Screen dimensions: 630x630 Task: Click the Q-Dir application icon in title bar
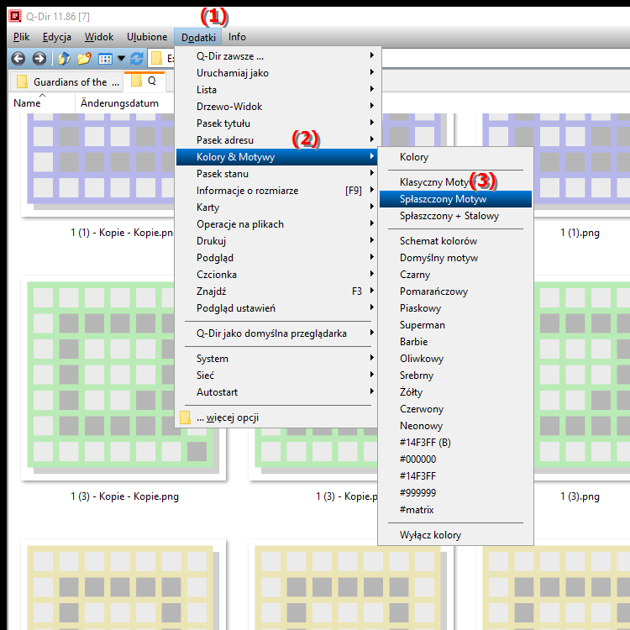pos(15,16)
